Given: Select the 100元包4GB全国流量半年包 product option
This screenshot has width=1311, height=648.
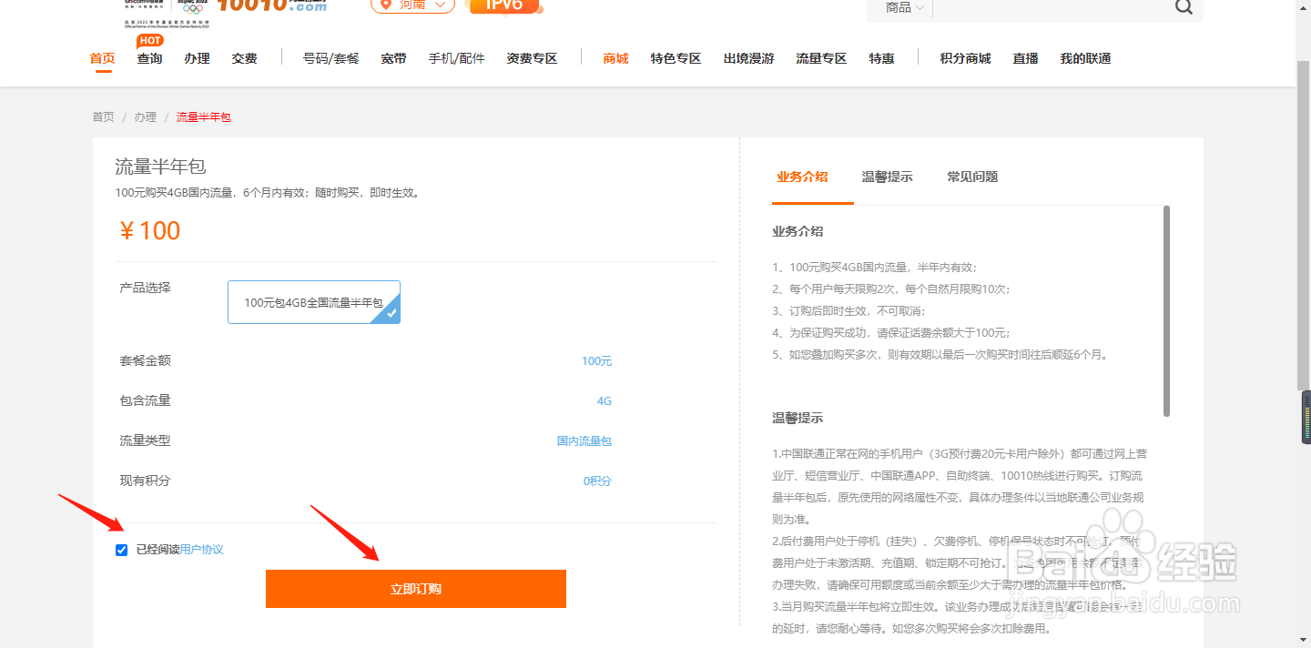Looking at the screenshot, I should point(313,301).
